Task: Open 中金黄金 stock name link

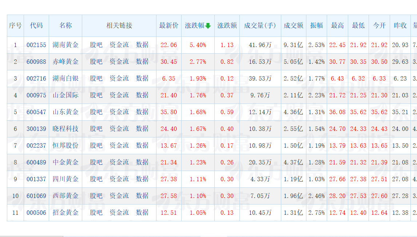Action: pyautogui.click(x=65, y=162)
